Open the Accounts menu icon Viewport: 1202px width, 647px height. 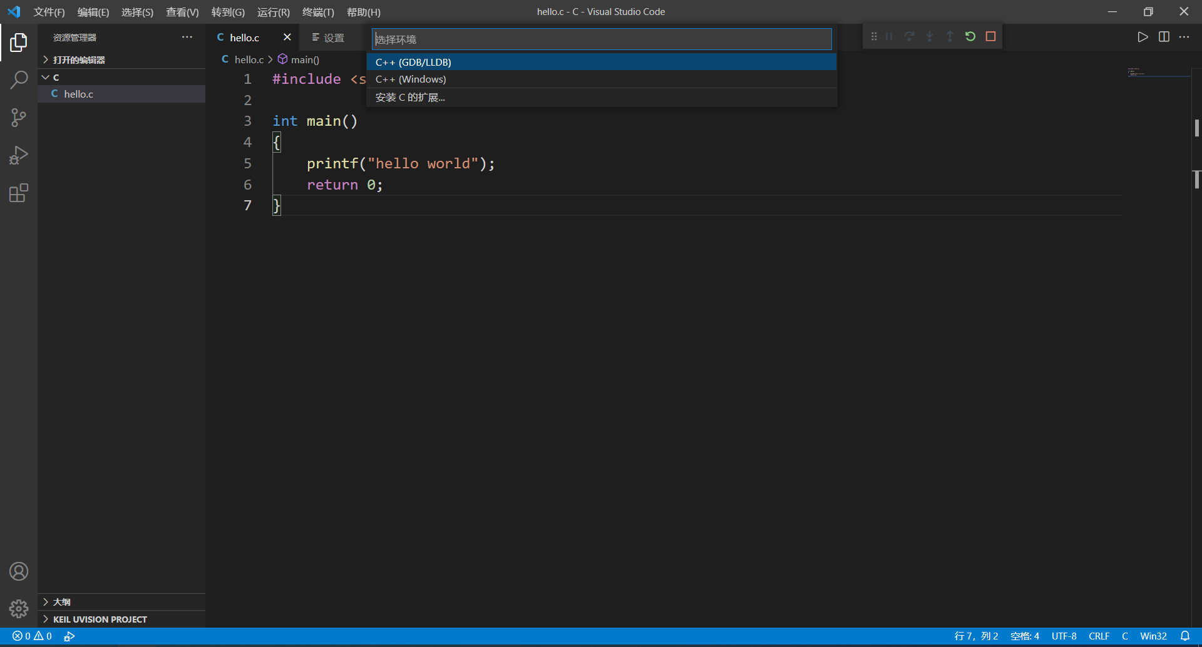[x=19, y=571]
